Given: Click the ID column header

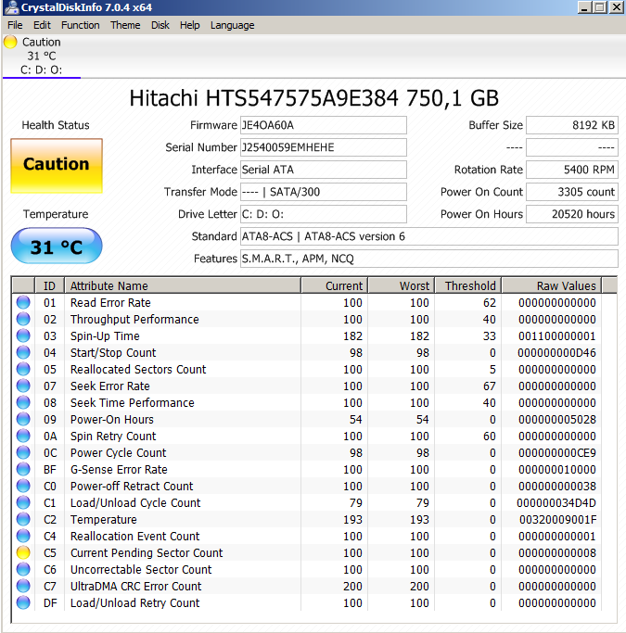Looking at the screenshot, I should coord(50,285).
